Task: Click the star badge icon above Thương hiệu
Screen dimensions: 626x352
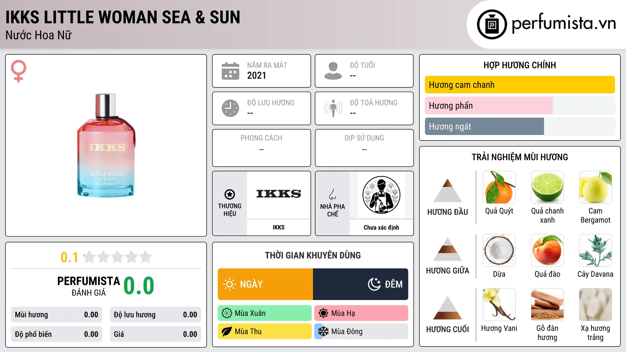Action: 230,194
